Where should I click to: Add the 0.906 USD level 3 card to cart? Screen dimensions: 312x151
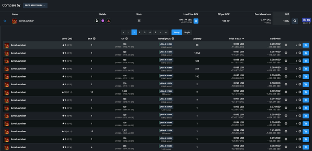click(x=305, y=92)
